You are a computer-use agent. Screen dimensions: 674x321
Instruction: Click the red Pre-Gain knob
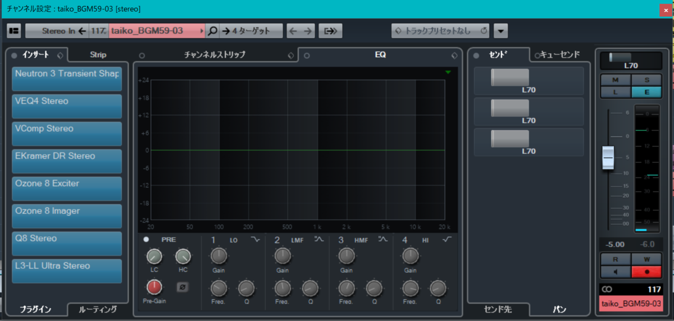(154, 288)
